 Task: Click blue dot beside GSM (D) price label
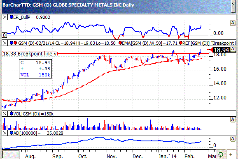pyautogui.click(x=12, y=43)
